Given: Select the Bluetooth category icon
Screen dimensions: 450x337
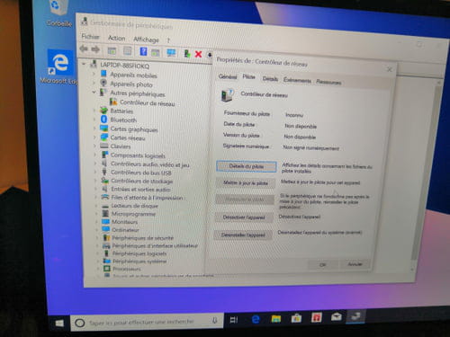Looking at the screenshot, I should click(104, 120).
